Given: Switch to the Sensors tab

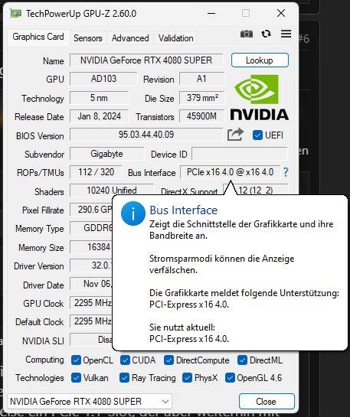Looking at the screenshot, I should pos(88,38).
